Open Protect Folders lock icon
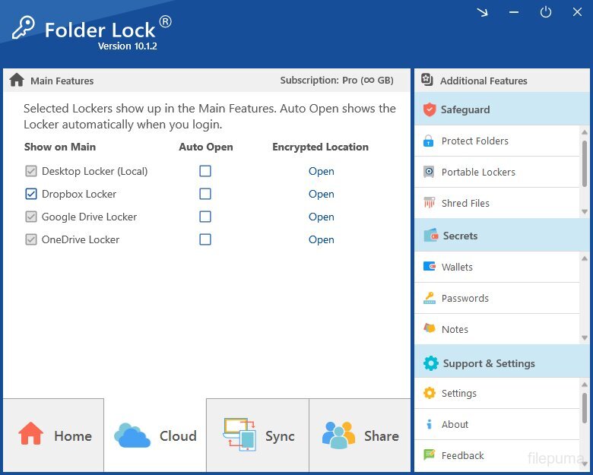The height and width of the screenshot is (475, 593). click(429, 141)
